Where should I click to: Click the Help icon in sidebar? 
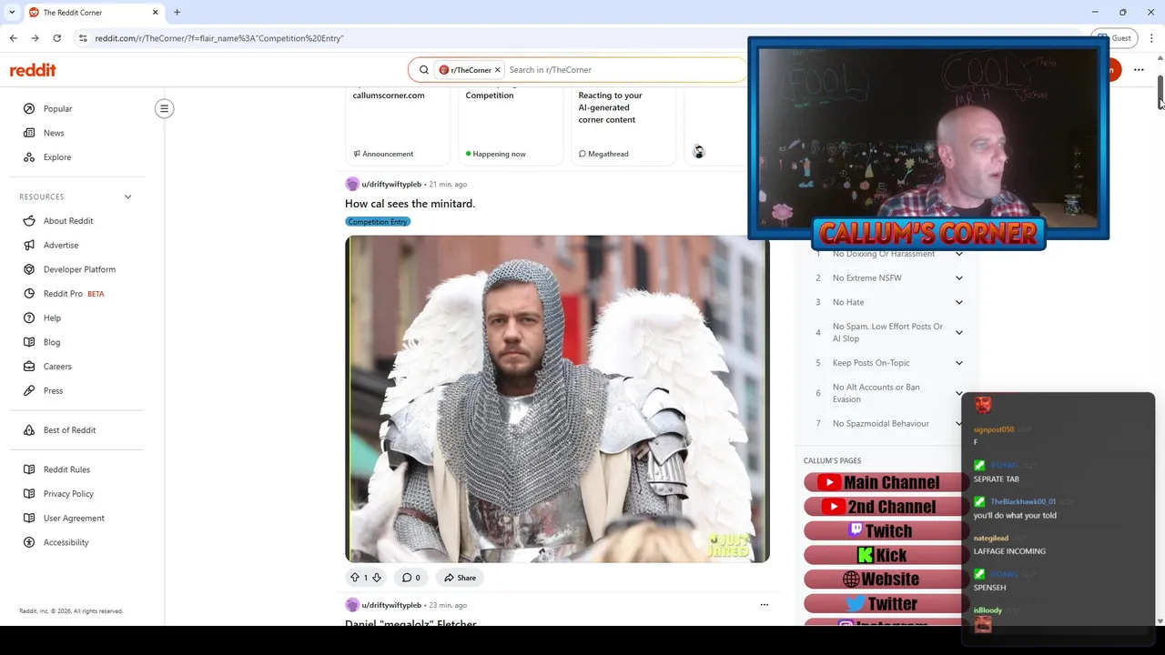tap(29, 318)
